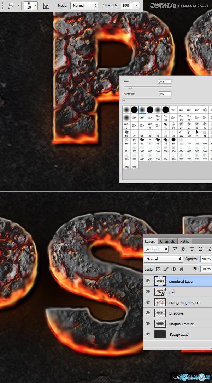Hide the smudged Layer eye icon
This screenshot has height=383, width=212.
tap(148, 281)
